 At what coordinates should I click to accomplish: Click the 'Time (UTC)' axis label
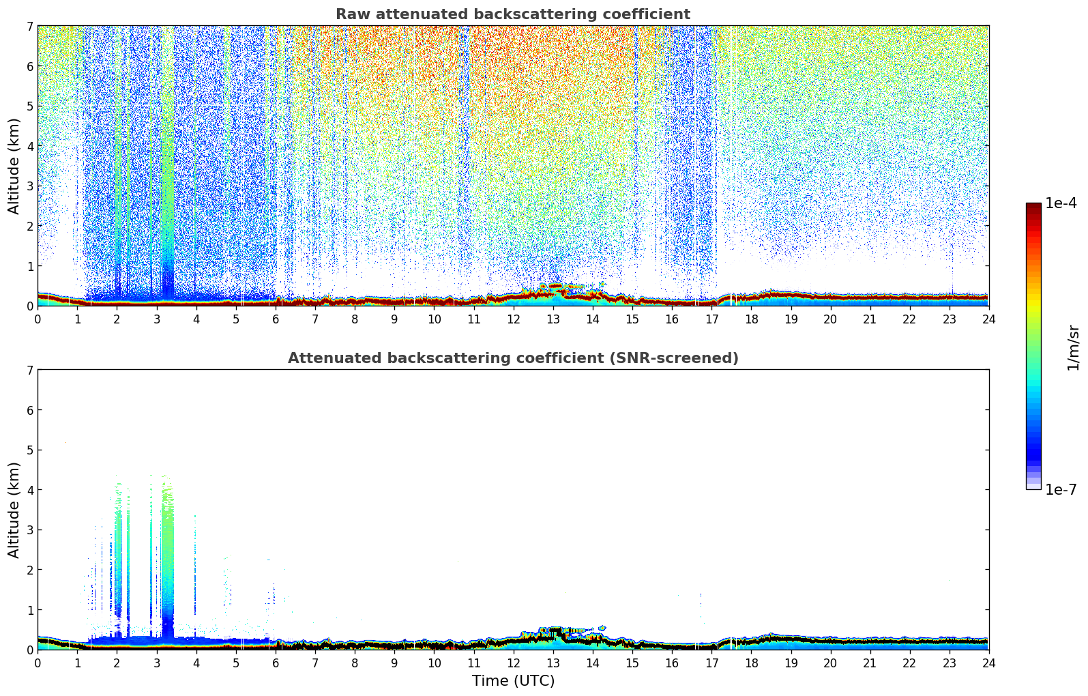tap(513, 681)
